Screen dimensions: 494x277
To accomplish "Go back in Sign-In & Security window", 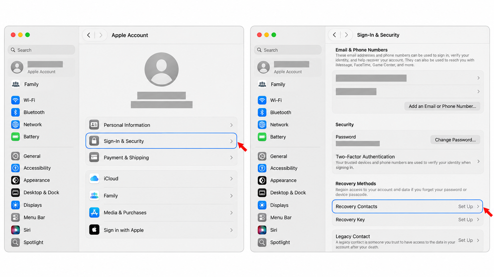I will coord(335,35).
